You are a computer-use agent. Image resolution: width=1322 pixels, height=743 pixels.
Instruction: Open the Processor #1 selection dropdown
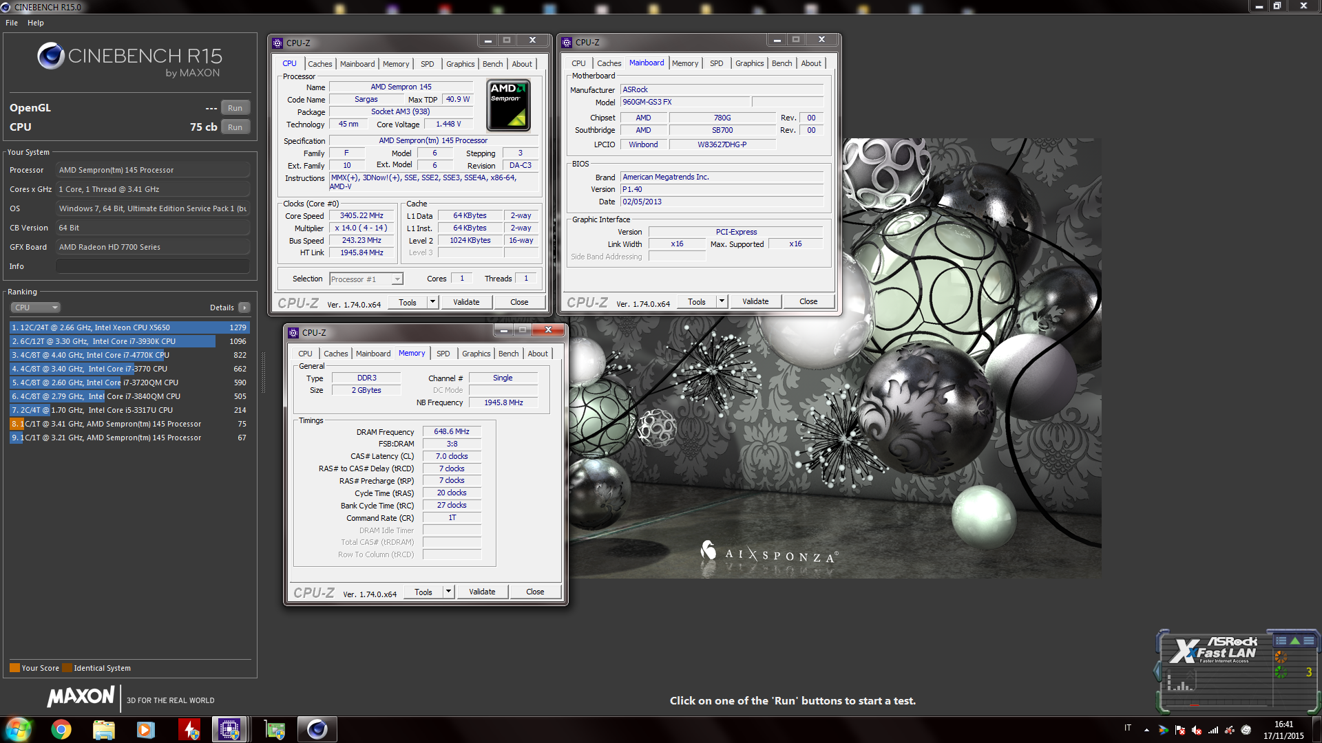click(x=366, y=279)
